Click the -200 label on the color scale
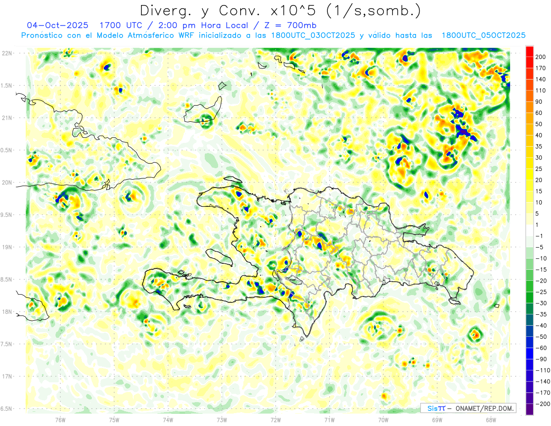 click(x=541, y=404)
